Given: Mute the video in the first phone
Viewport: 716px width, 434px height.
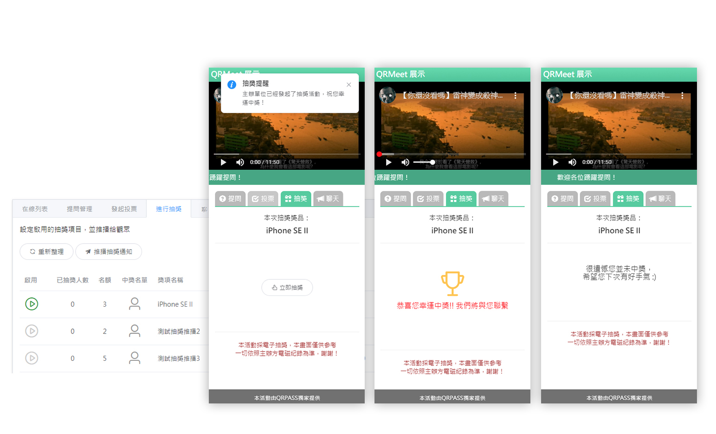Looking at the screenshot, I should [x=240, y=162].
